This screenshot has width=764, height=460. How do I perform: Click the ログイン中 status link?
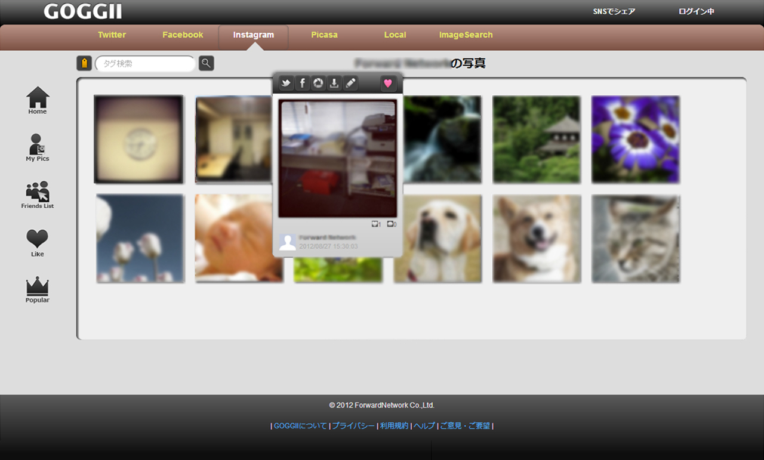(697, 11)
